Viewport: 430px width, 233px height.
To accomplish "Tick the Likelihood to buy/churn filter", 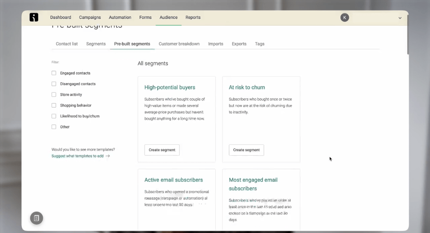I will pos(54,116).
